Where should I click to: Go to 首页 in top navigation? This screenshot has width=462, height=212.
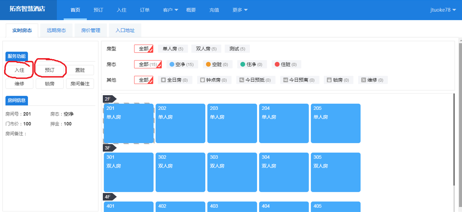pyautogui.click(x=75, y=10)
